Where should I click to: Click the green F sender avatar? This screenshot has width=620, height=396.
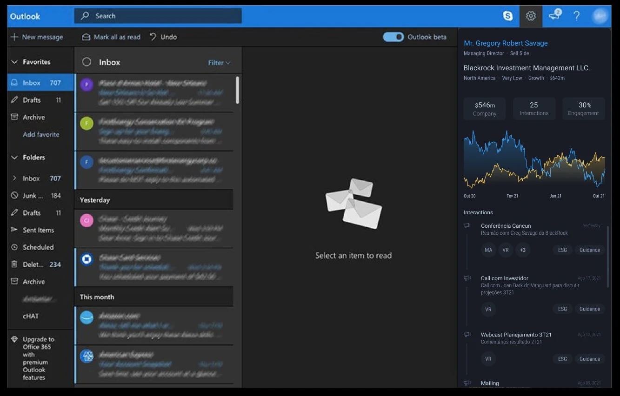[x=87, y=123]
